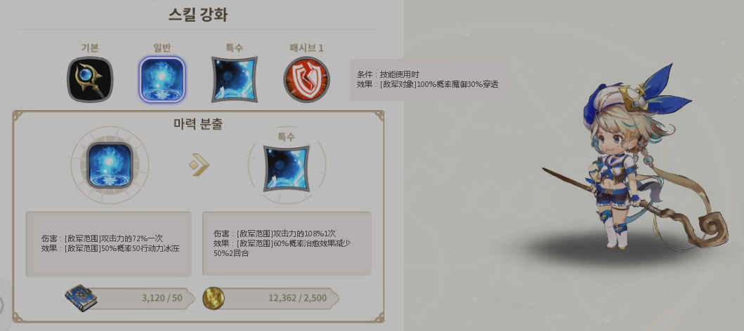This screenshot has width=744, height=331.
Task: Expand the side handle at left edge
Action: coord(4,303)
